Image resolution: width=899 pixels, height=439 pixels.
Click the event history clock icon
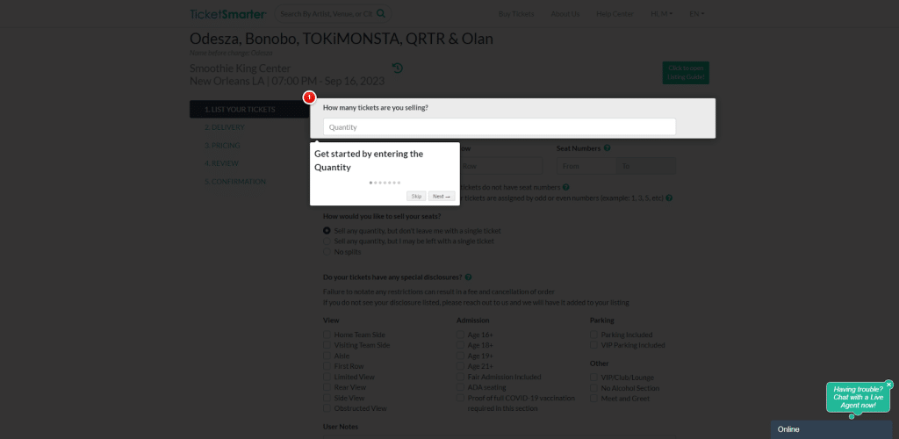398,68
